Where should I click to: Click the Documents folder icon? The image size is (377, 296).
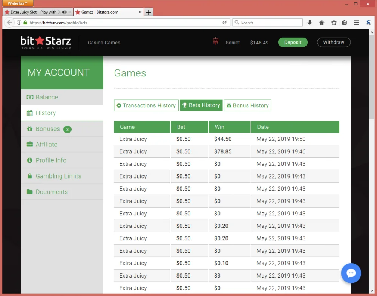(29, 191)
